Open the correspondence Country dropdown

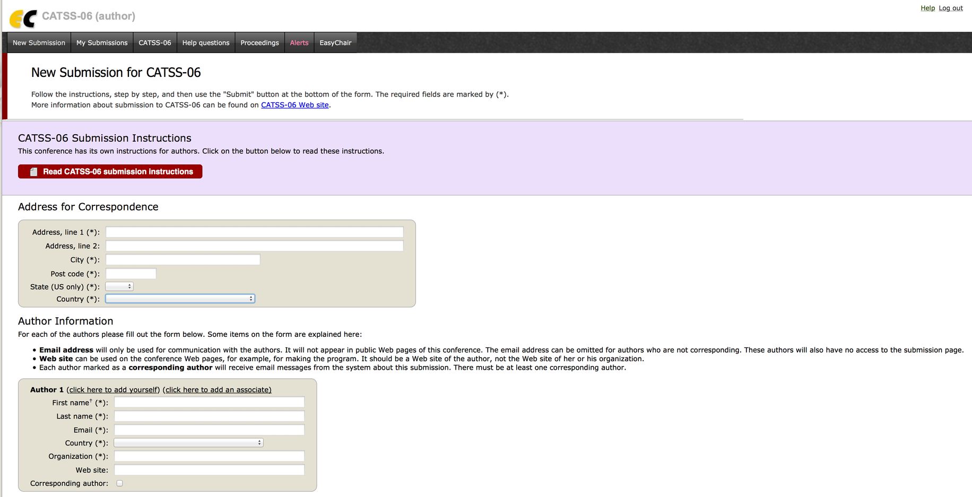coord(180,299)
